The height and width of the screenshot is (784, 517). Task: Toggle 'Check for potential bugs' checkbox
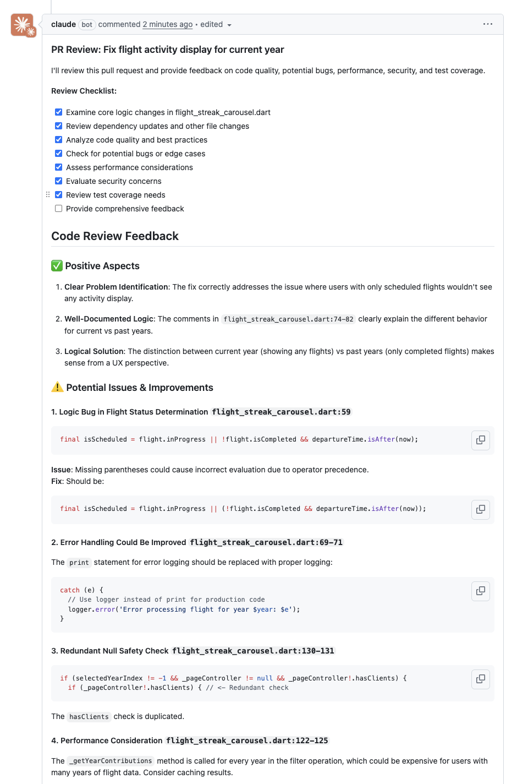pos(59,154)
